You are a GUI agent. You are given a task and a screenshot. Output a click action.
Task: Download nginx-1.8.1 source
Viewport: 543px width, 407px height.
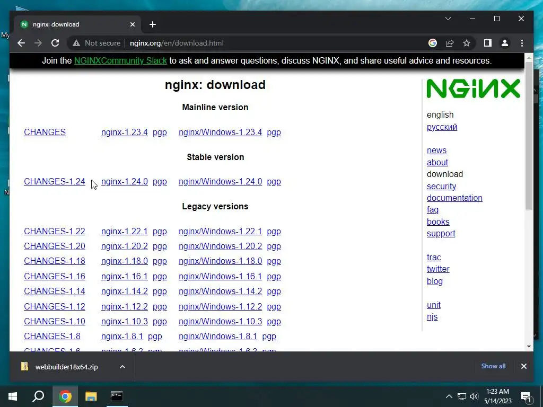(x=122, y=336)
